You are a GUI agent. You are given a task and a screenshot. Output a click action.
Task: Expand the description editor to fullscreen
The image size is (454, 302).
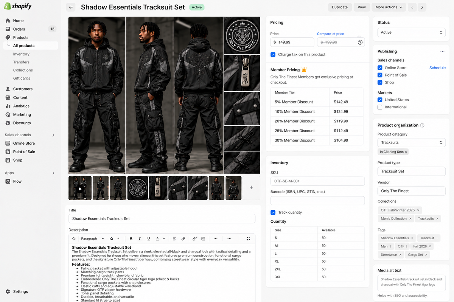(248, 239)
